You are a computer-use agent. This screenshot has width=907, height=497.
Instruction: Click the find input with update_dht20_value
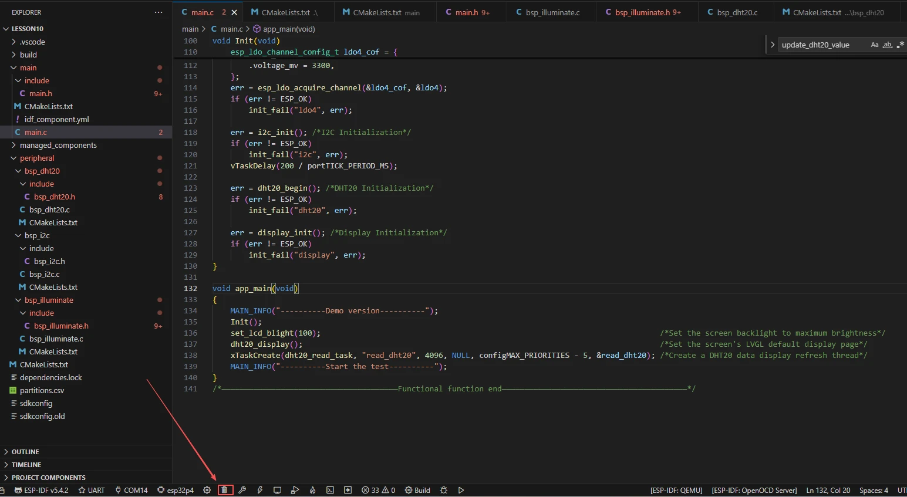[x=822, y=45]
